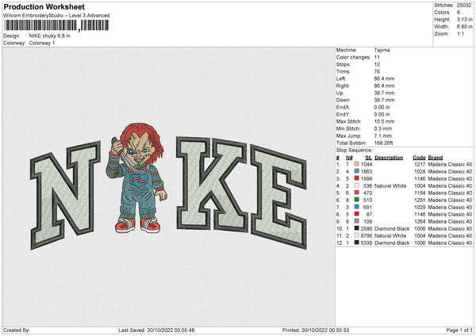Click the Total Bobbin value 168.26ft
Screen dimensions: 476x336
pos(383,143)
